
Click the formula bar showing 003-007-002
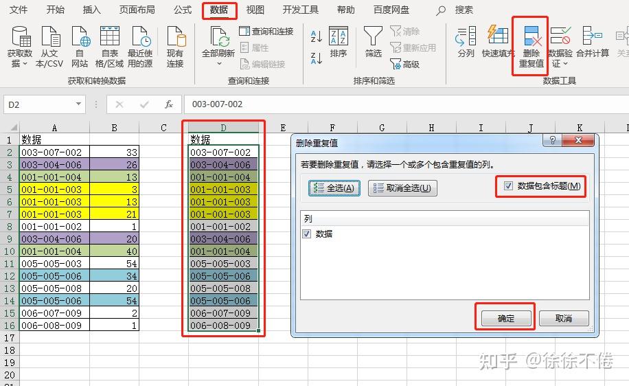point(406,104)
